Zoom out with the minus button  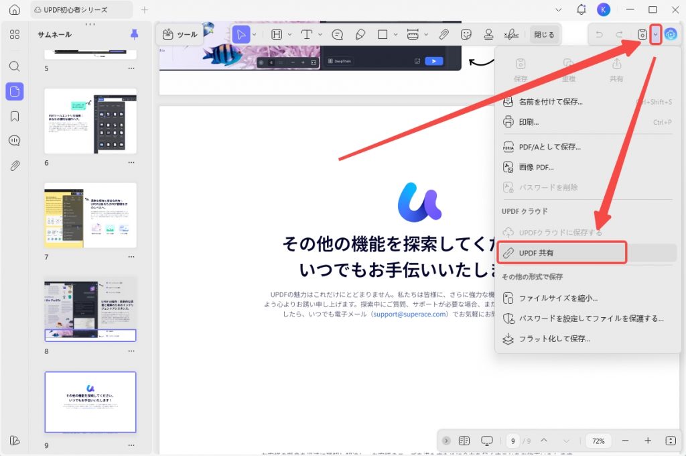[x=625, y=441]
